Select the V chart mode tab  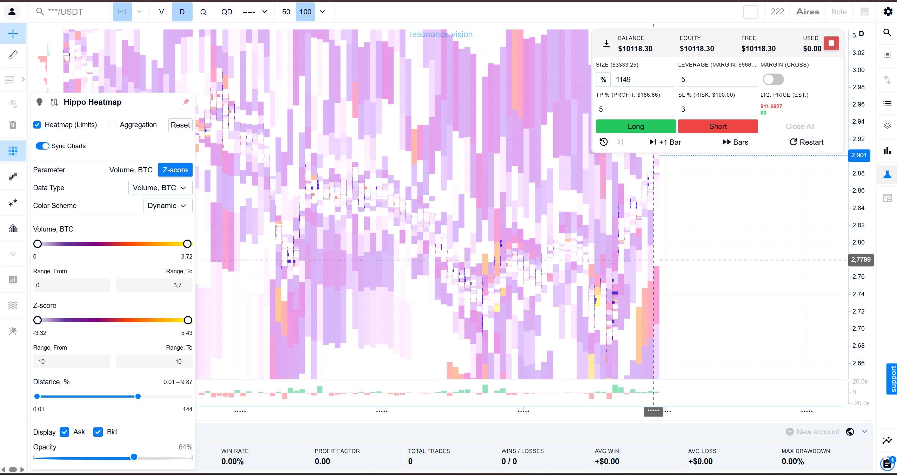161,12
